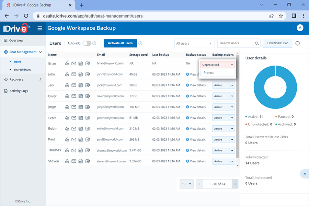Click the account avatar icon in the header
This screenshot has height=206, width=309.
point(300,27)
